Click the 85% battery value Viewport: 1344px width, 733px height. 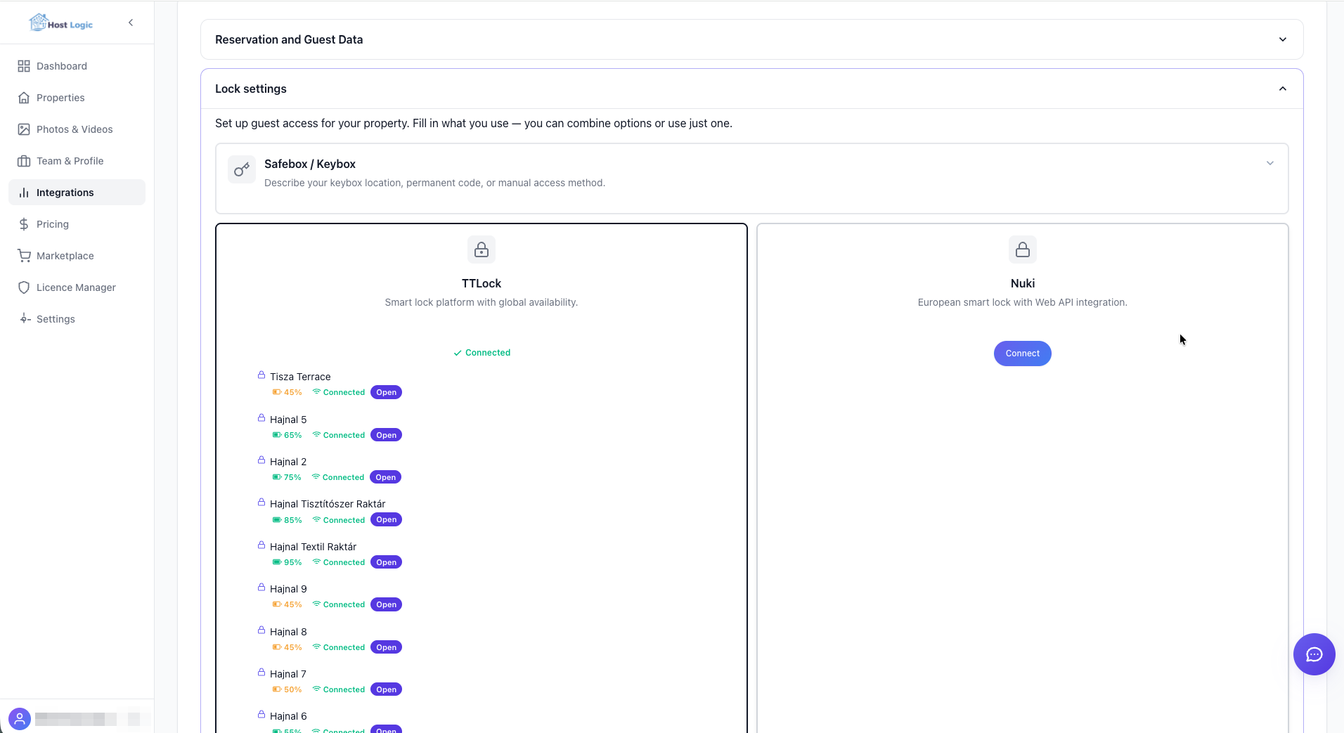coord(293,520)
